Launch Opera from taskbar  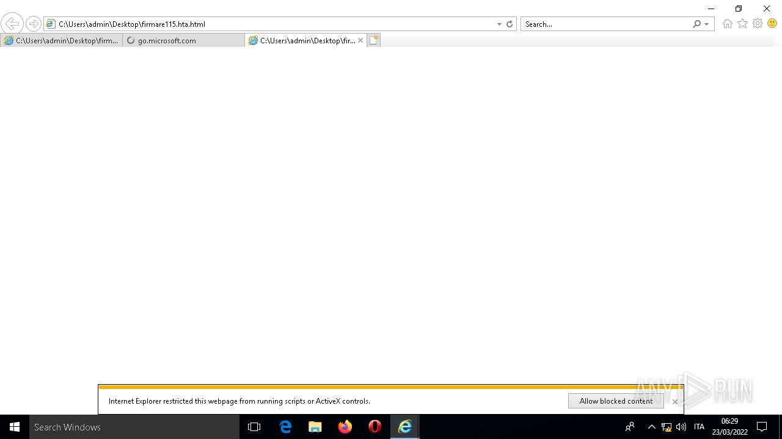click(x=375, y=427)
